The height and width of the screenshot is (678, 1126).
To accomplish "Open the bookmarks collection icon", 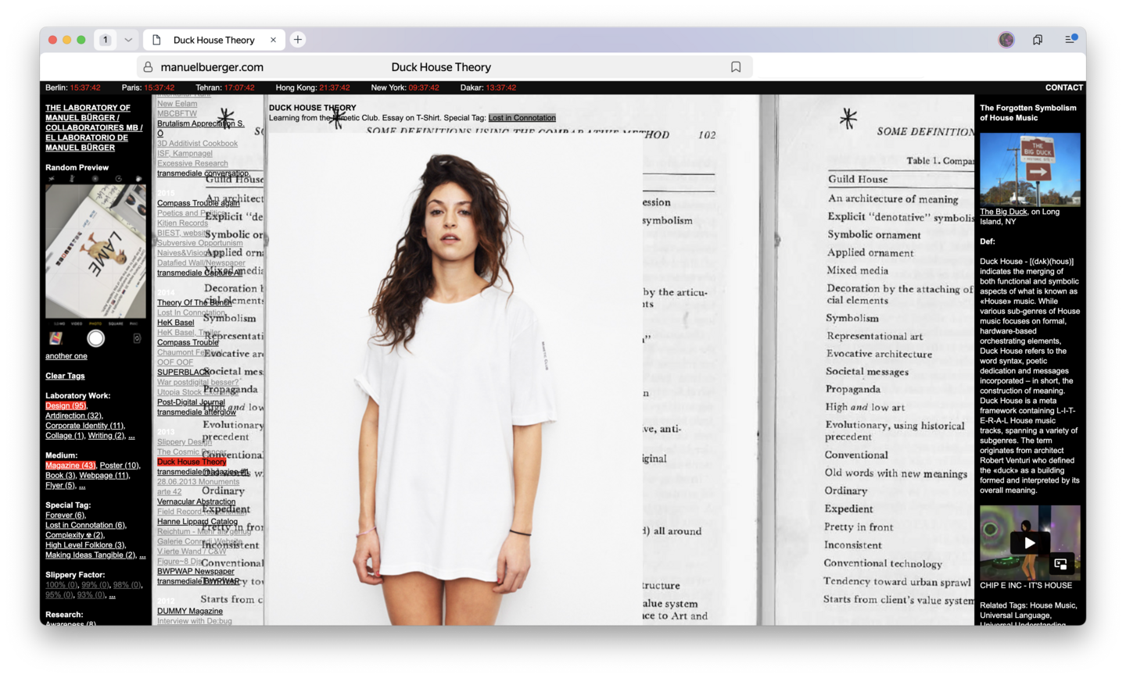I will (1038, 40).
